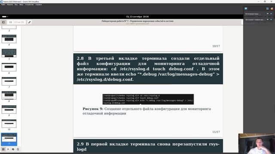Click the pause-shaped icon in VirtualBox notification panel

click(267, 9)
